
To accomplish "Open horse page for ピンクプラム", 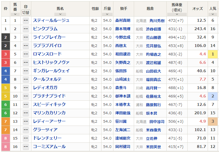I will 45,29.
